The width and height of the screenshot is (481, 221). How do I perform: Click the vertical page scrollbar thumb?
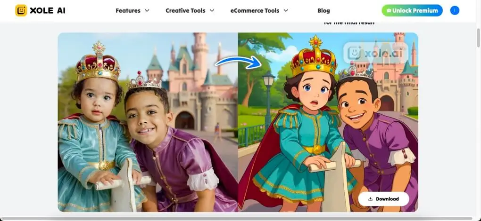pyautogui.click(x=478, y=38)
